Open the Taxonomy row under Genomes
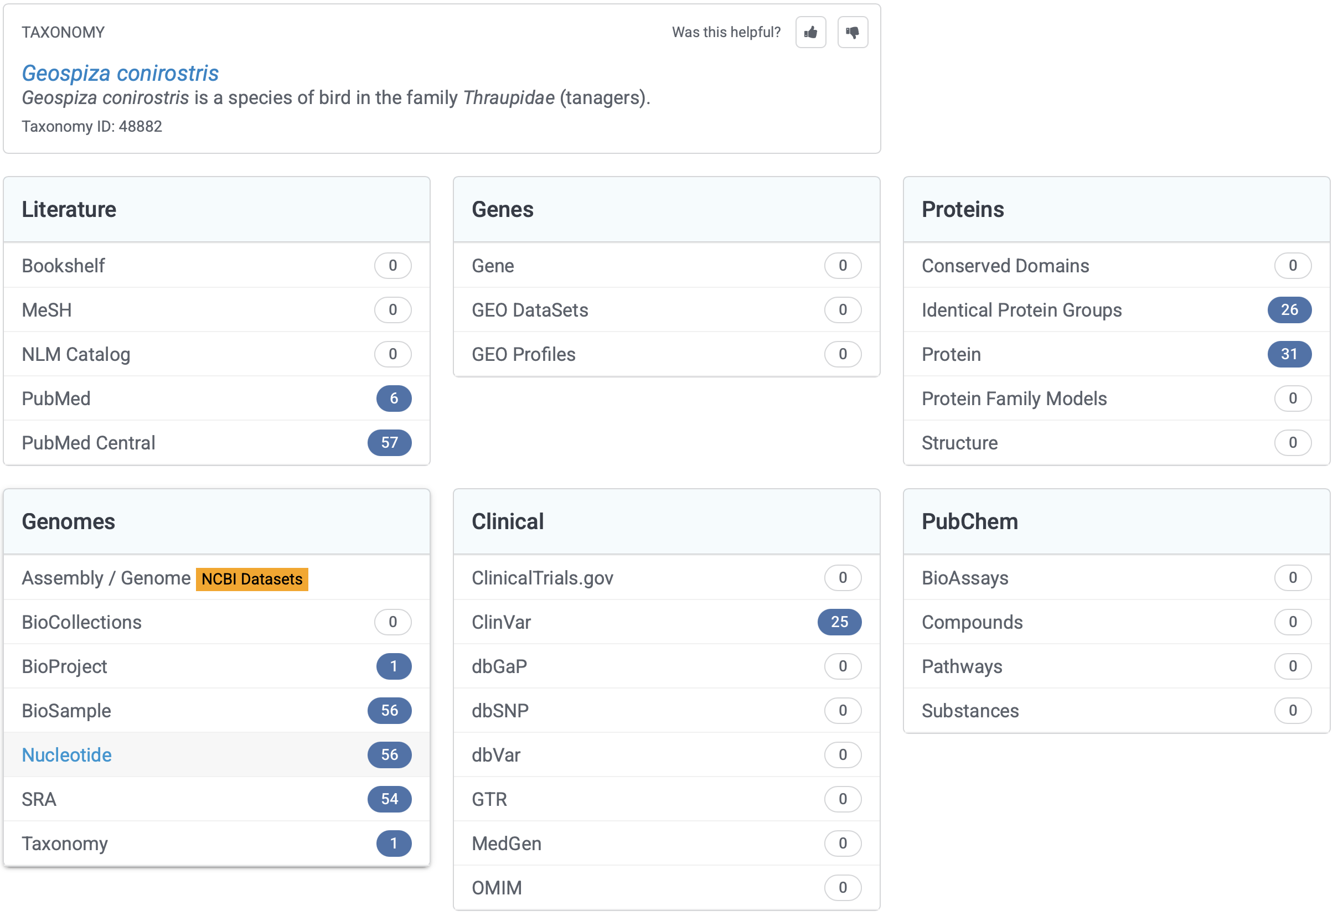This screenshot has width=1343, height=921. point(65,843)
